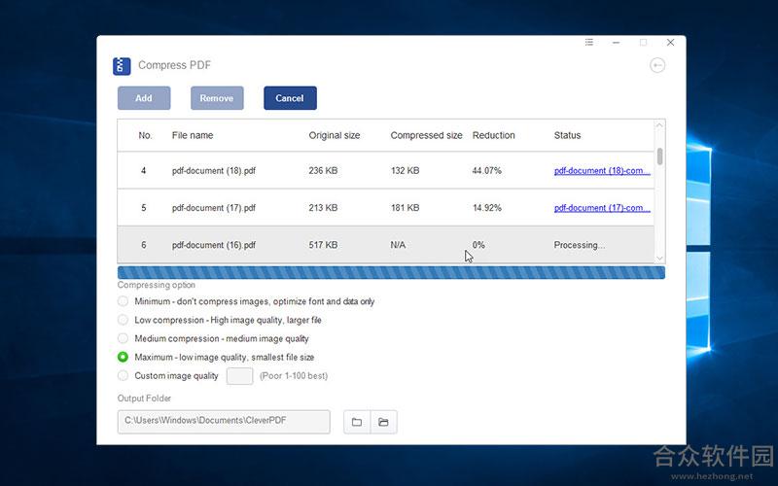Open pdf-document (17)-com... compressed file link
This screenshot has height=486, width=778.
click(x=602, y=208)
